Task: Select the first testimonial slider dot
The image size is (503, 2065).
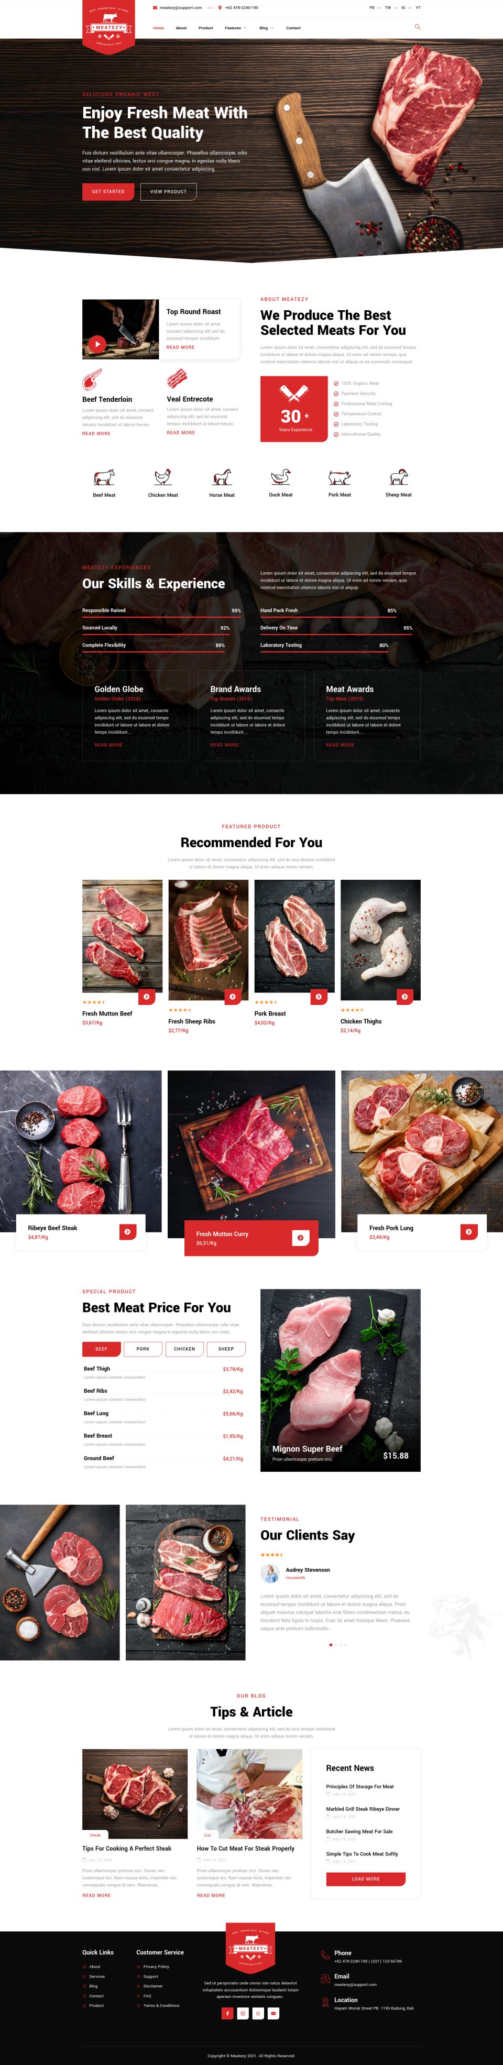Action: coord(331,1645)
